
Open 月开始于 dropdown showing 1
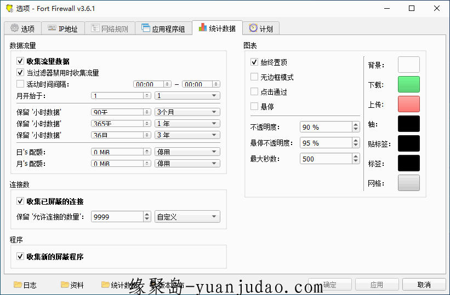pyautogui.click(x=187, y=95)
